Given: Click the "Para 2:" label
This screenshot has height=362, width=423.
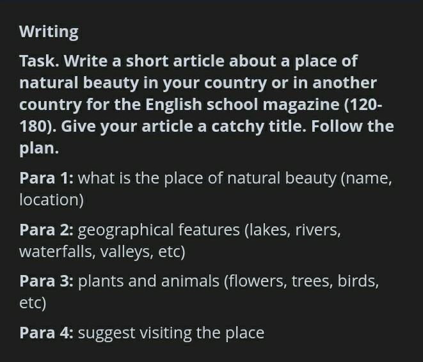Looking at the screenshot, I should coord(46,230).
